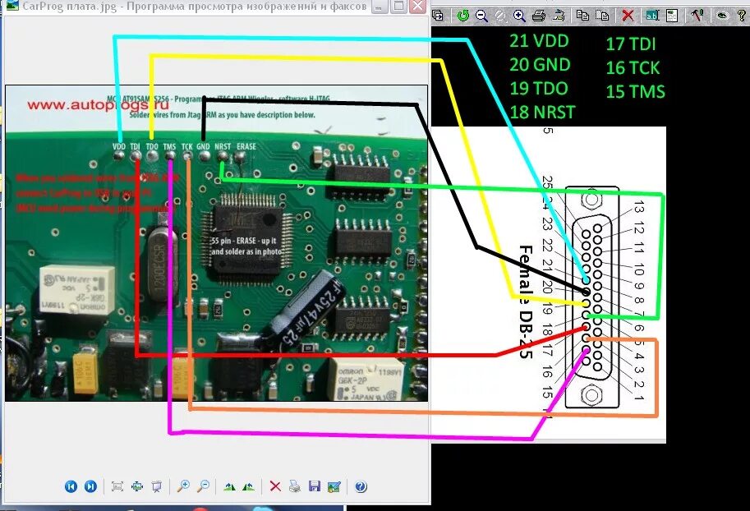Rotate the image clockwise
750x511 pixels.
[229, 487]
